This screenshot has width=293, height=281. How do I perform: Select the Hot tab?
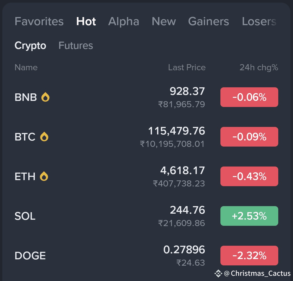click(86, 21)
